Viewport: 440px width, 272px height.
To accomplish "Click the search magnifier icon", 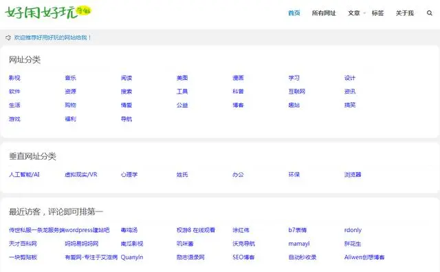I will 429,13.
